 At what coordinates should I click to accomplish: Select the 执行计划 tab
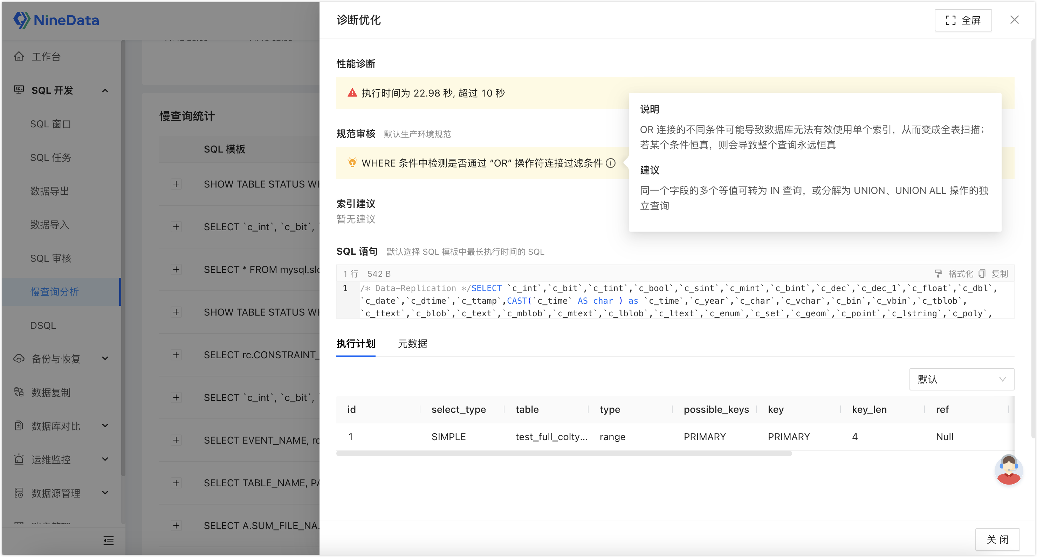point(356,344)
